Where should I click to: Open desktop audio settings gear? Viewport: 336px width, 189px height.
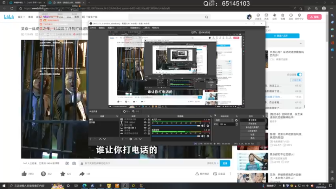pos(208,136)
